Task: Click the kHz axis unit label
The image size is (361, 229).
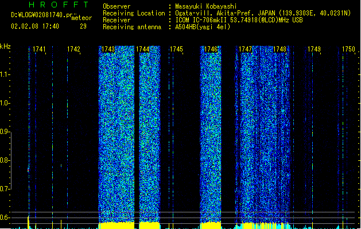Action: click(x=5, y=46)
